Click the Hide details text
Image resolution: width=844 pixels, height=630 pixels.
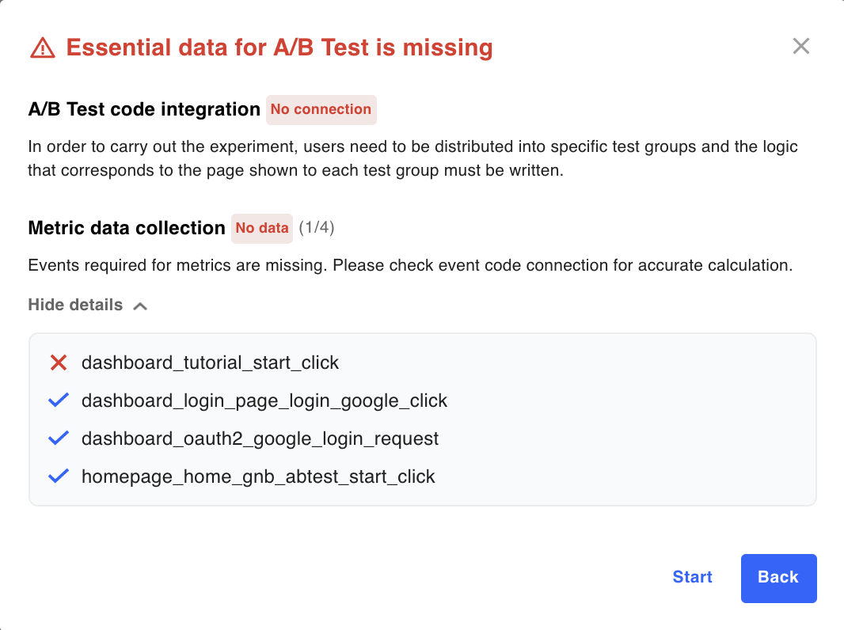(x=75, y=306)
